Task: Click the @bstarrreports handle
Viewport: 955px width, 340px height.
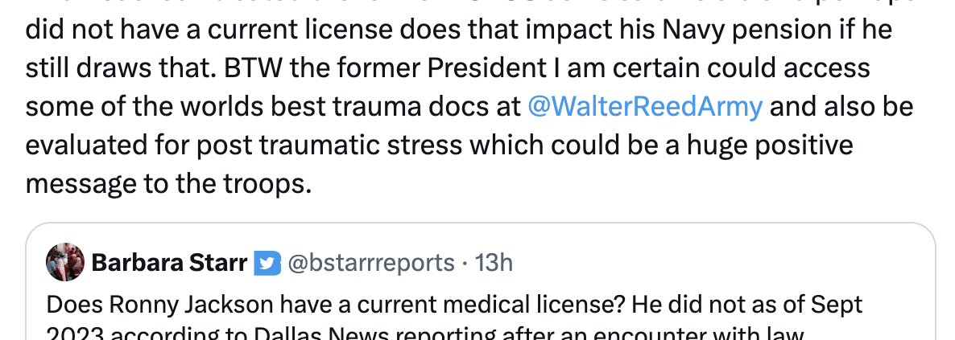Action: point(371,262)
